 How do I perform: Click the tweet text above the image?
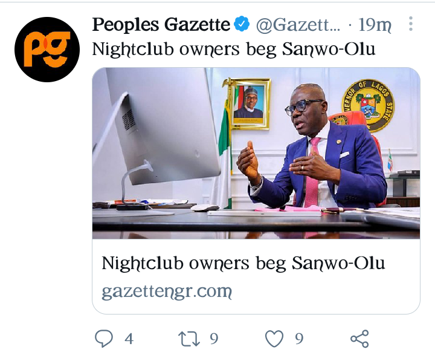click(234, 50)
